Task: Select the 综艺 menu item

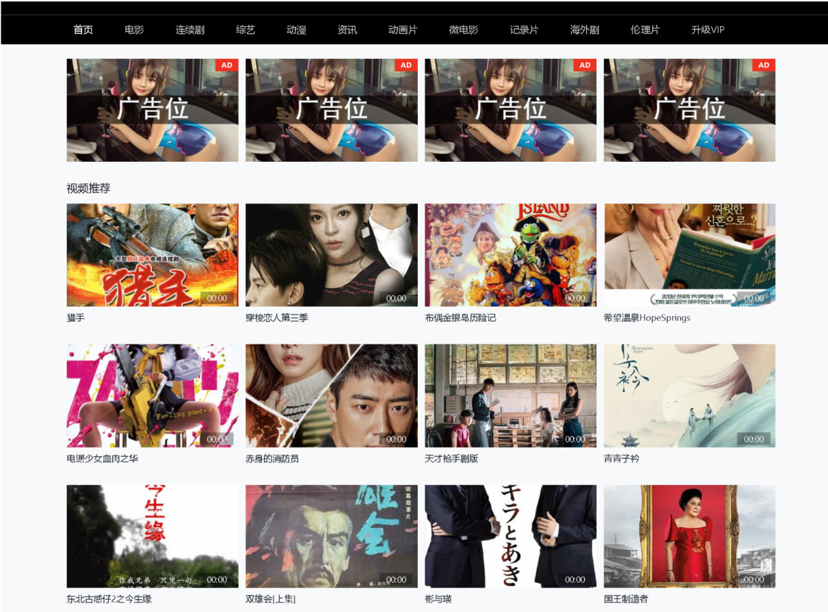Action: tap(245, 30)
